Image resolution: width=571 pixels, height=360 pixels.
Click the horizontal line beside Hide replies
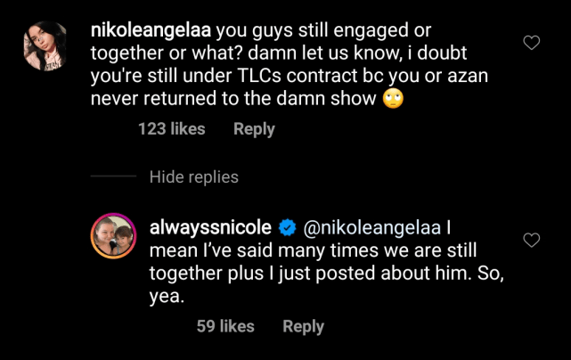[116, 176]
